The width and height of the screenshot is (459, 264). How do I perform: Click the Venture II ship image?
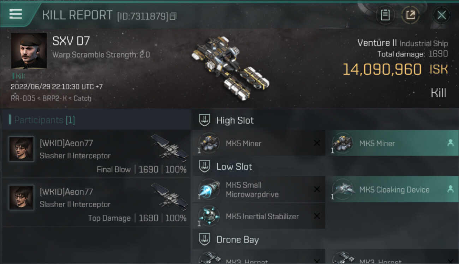click(231, 69)
